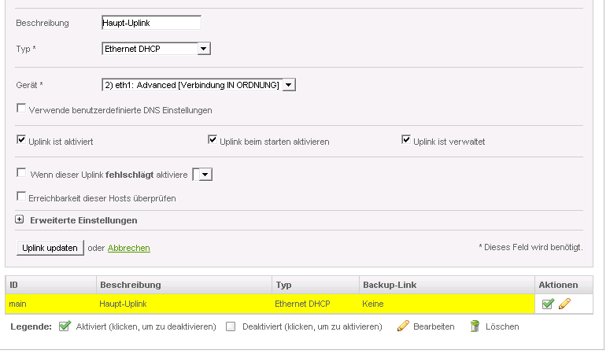This screenshot has height=354, width=610.
Task: Click the Abbrechen link
Action: 128,248
